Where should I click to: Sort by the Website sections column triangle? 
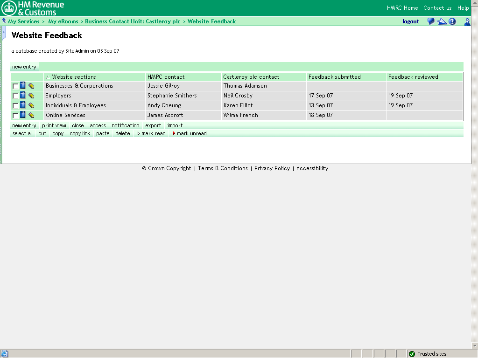tap(48, 77)
